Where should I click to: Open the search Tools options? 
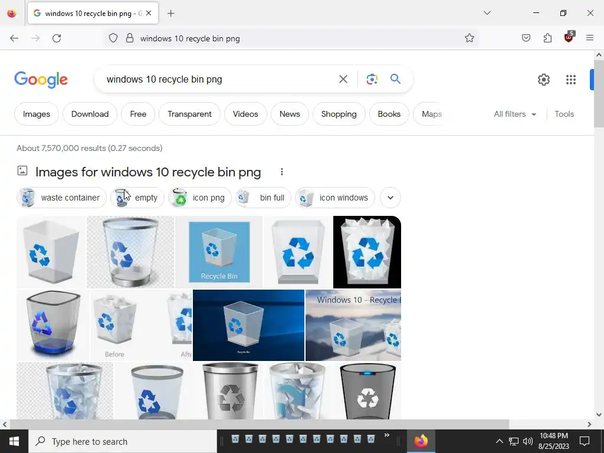[564, 114]
